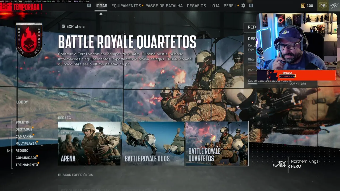Open CAMPANHA in the side menu
The height and width of the screenshot is (191, 340).
click(24, 136)
